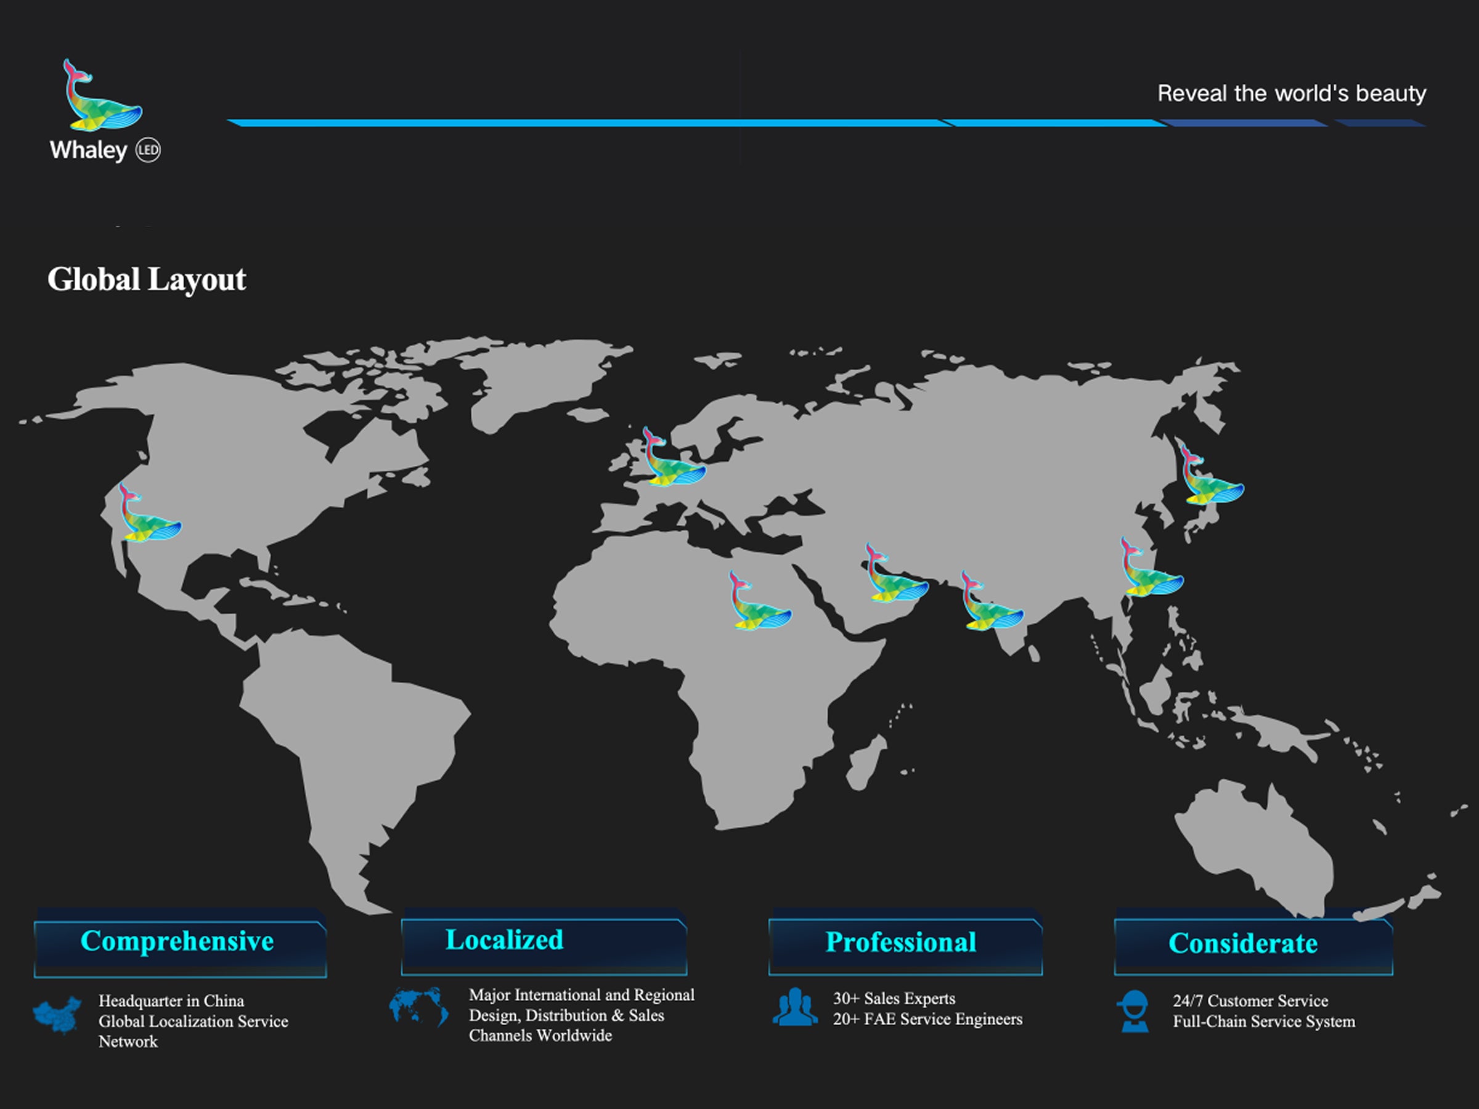Click the Global Layout heading
This screenshot has width=1479, height=1109.
[147, 280]
